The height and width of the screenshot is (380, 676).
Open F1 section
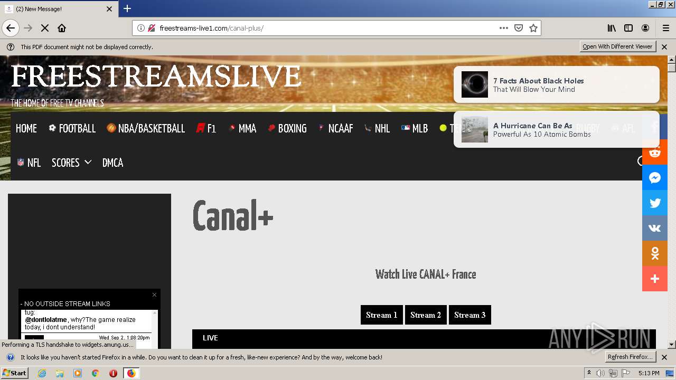(x=206, y=128)
